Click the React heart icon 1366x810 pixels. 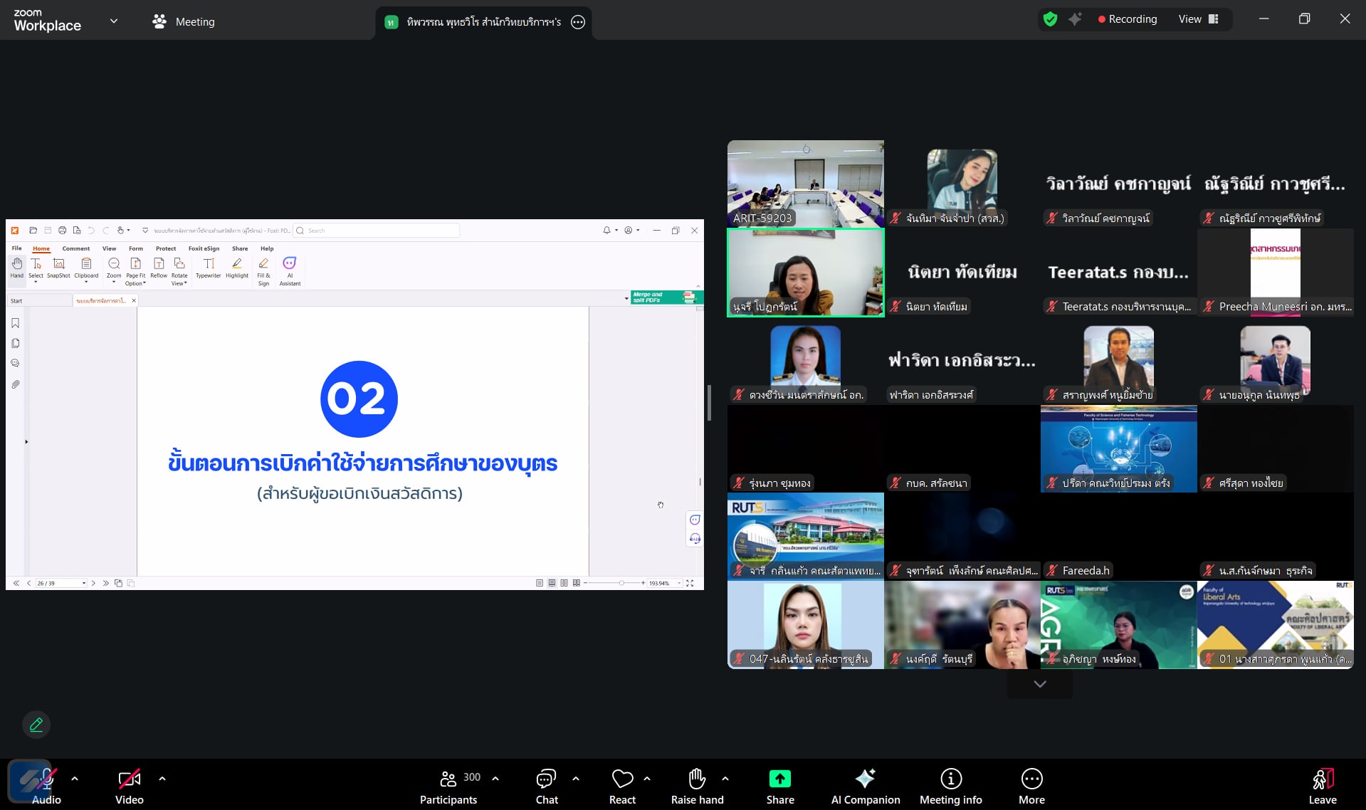[622, 786]
